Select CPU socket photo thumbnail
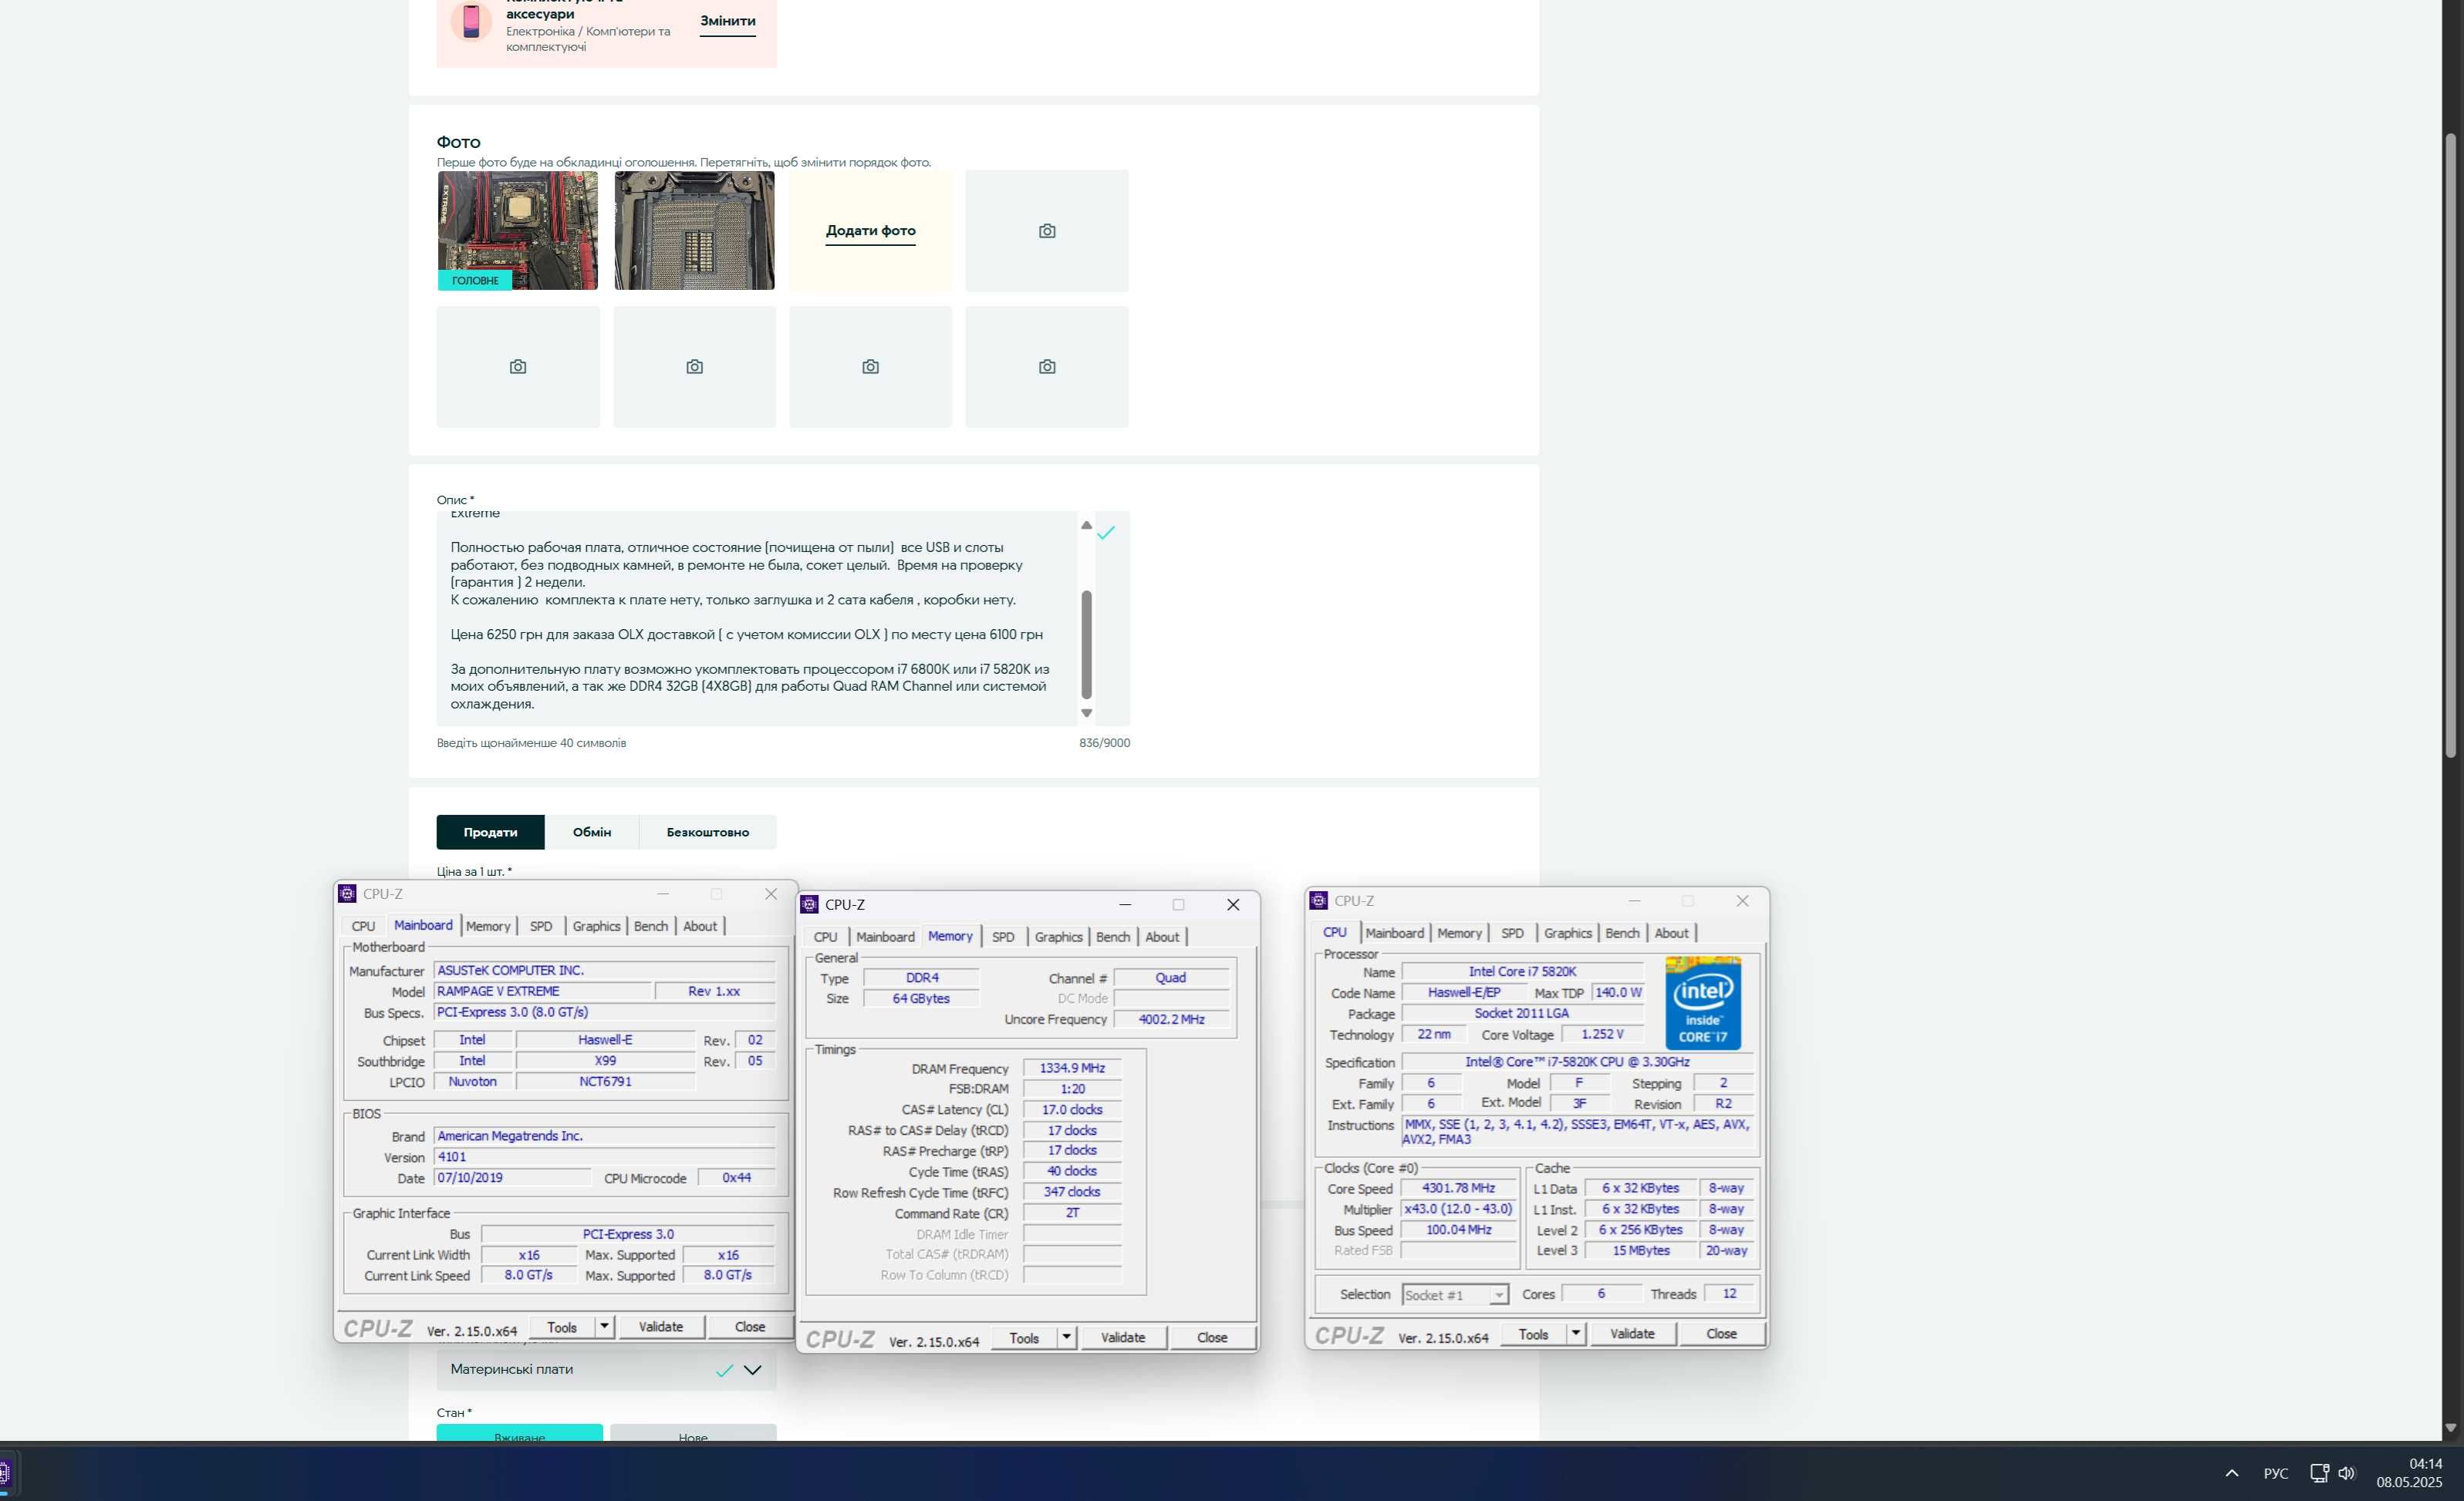The height and width of the screenshot is (1501, 2464). pyautogui.click(x=694, y=231)
